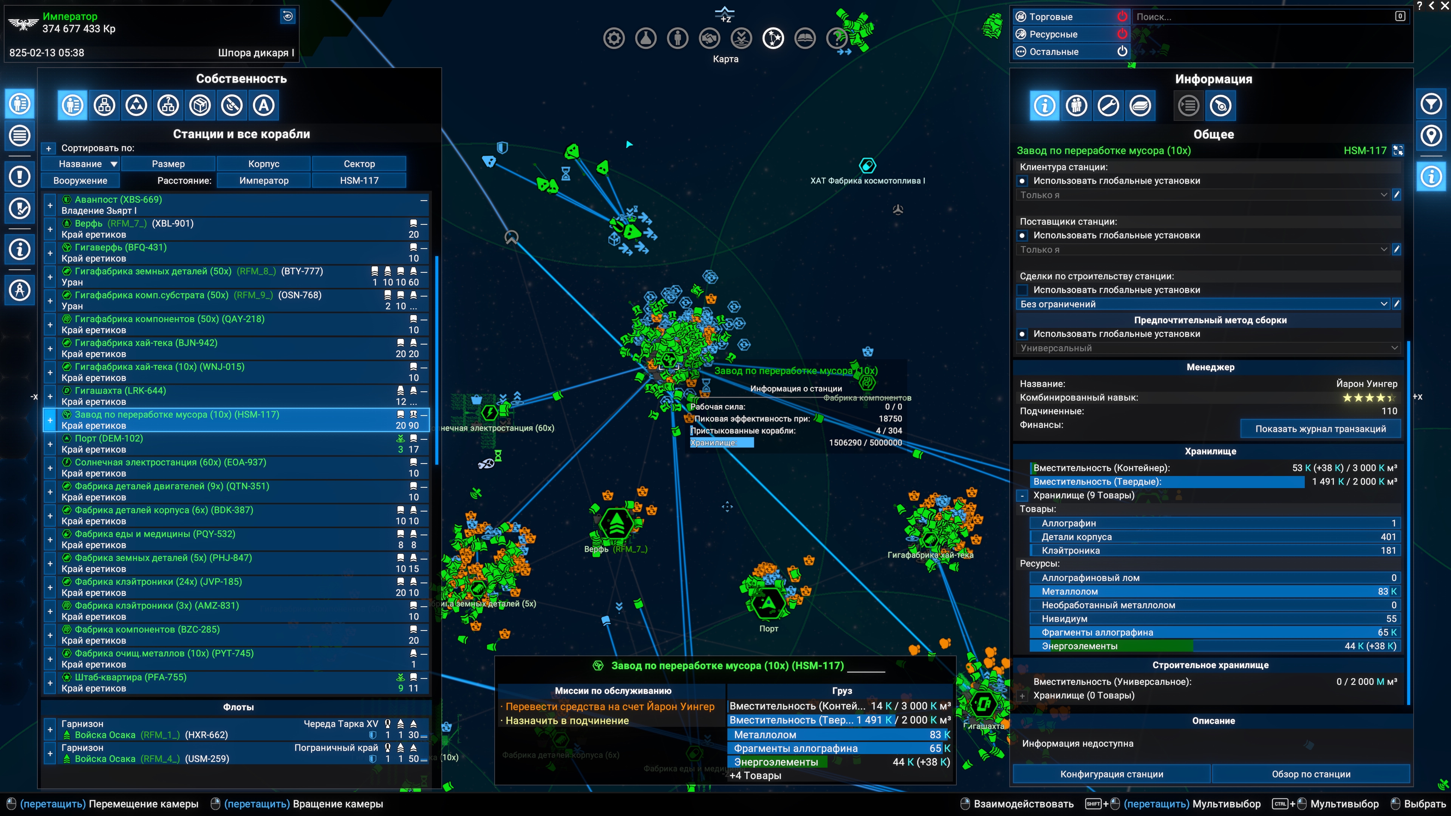Switch to the circled A tab in Собственность
The width and height of the screenshot is (1451, 816).
pyautogui.click(x=263, y=105)
